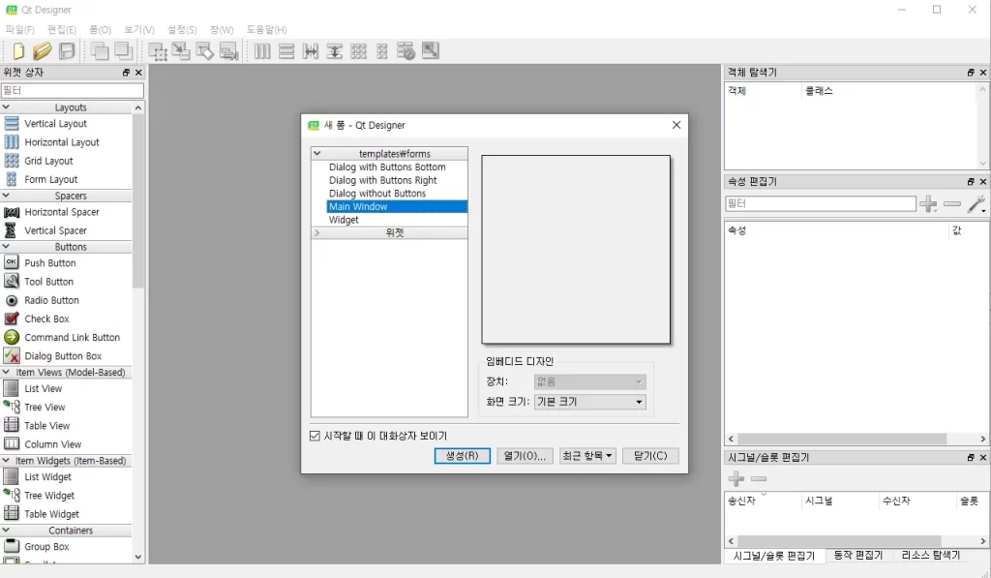Image resolution: width=991 pixels, height=578 pixels.
Task: Click the Open Form folder icon
Action: tap(43, 50)
